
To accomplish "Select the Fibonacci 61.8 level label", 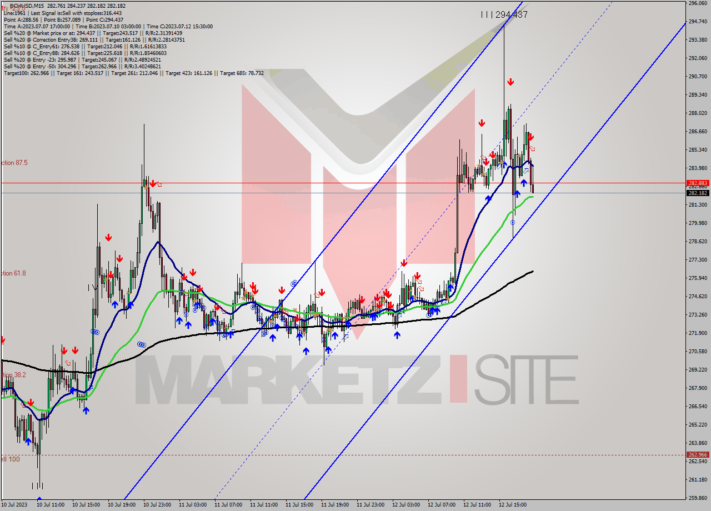I will pos(13,273).
